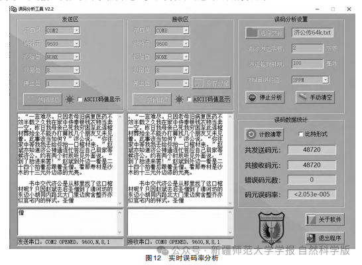362x265 pixels.
Task: Tick the receive-area ASCII码值显示 checkbox
Action: [189, 100]
